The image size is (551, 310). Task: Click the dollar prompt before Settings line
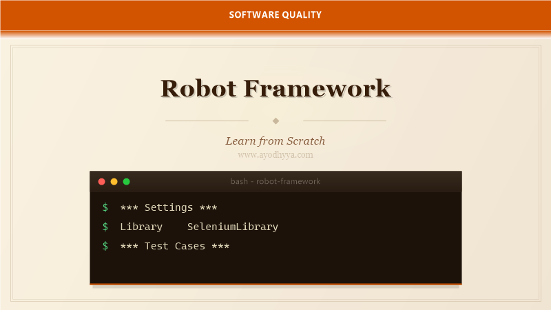click(105, 207)
